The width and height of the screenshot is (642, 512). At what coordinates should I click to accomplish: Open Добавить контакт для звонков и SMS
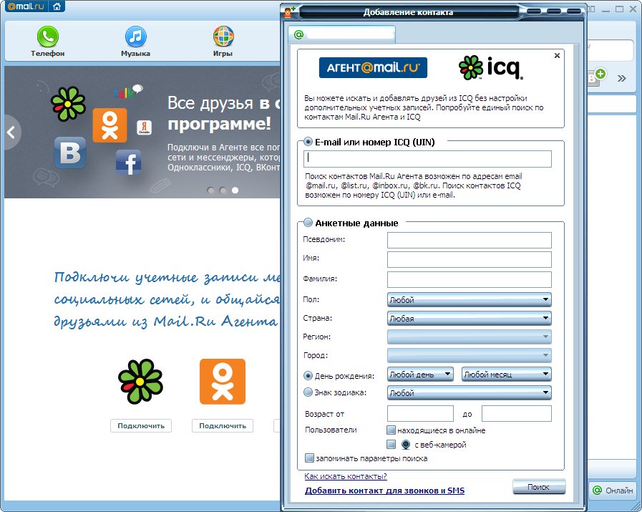tap(384, 491)
